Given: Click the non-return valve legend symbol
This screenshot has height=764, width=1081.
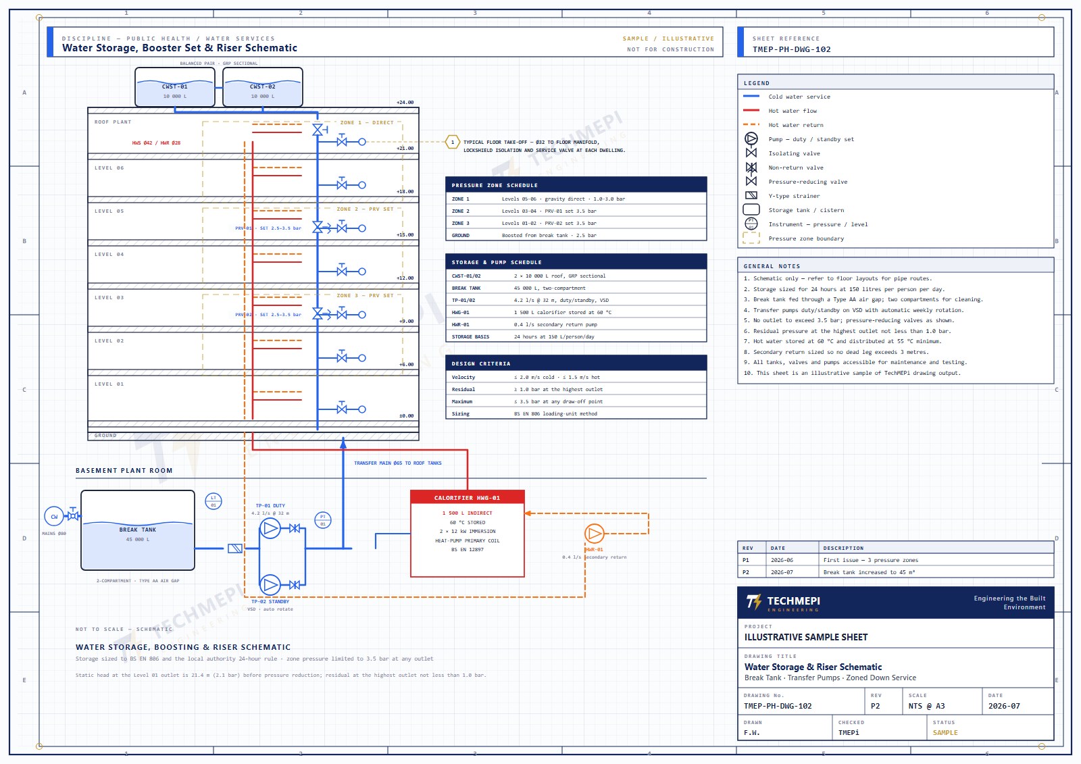Looking at the screenshot, I should click(751, 167).
